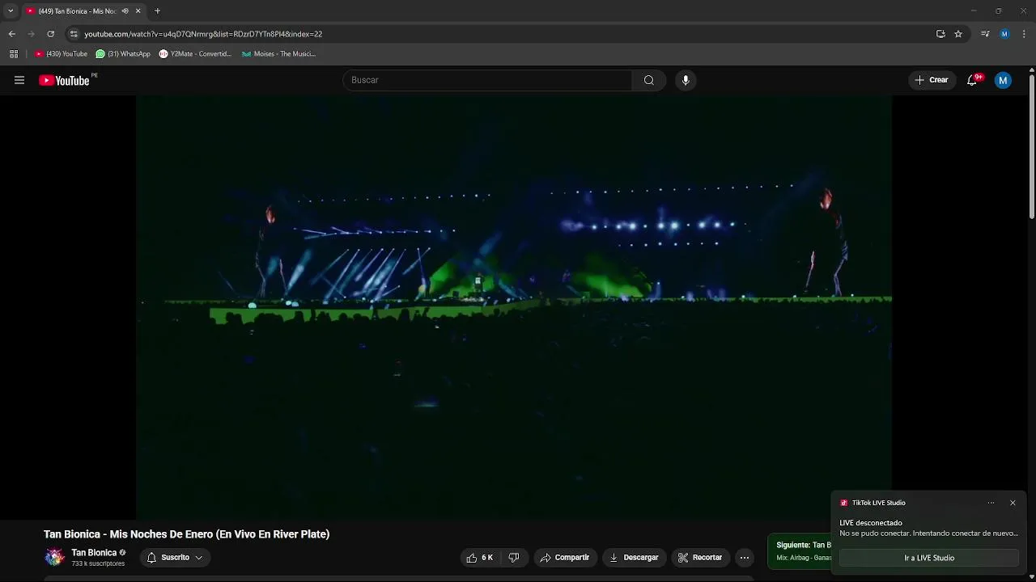Viewport: 1036px width, 582px height.
Task: Open the media controls icon in Chrome toolbar
Action: coord(985,34)
